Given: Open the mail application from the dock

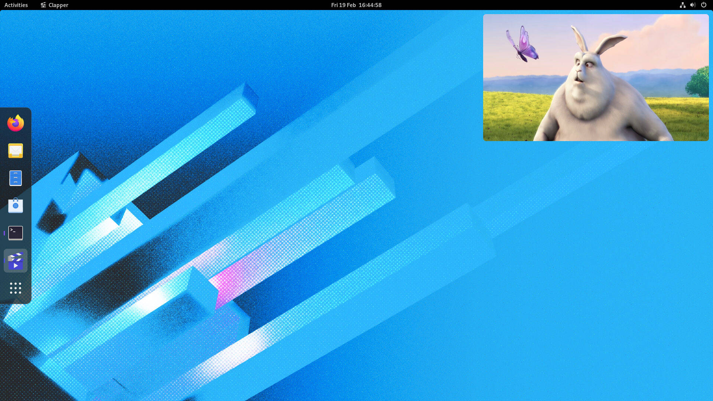Looking at the screenshot, I should click(x=15, y=151).
